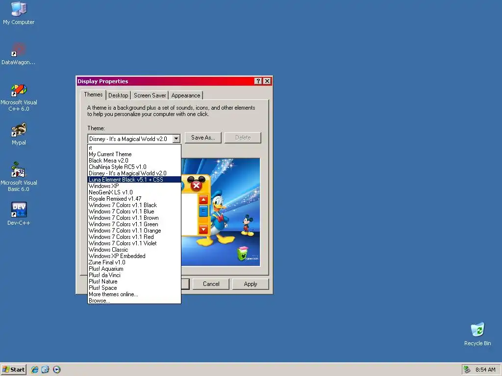502x376 pixels.
Task: Open the Start menu
Action: (13, 370)
